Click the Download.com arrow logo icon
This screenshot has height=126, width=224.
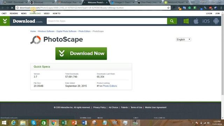(5, 21)
